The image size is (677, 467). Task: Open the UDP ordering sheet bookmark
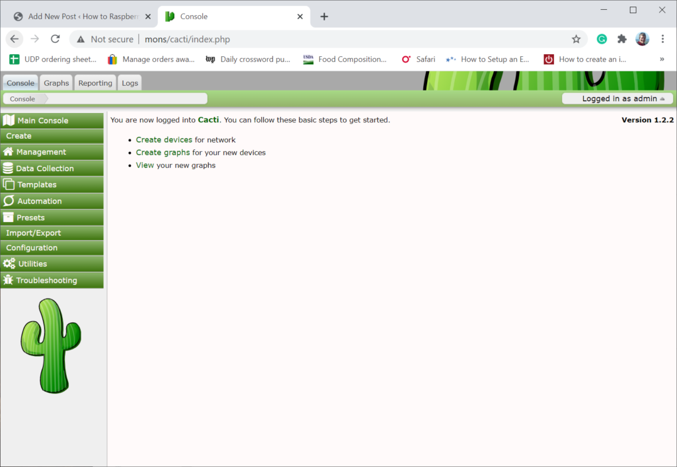(53, 59)
